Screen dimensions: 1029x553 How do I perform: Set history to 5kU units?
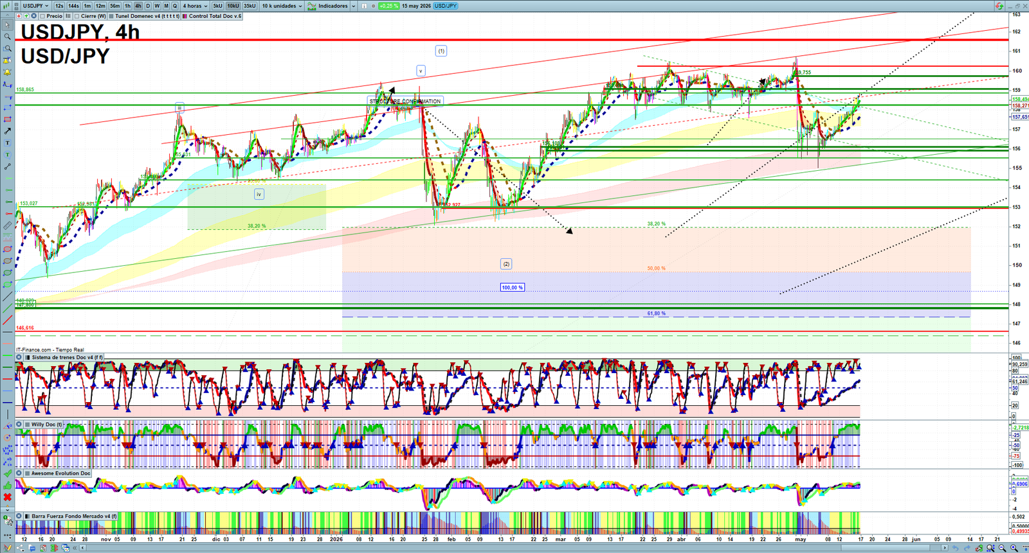tap(217, 6)
